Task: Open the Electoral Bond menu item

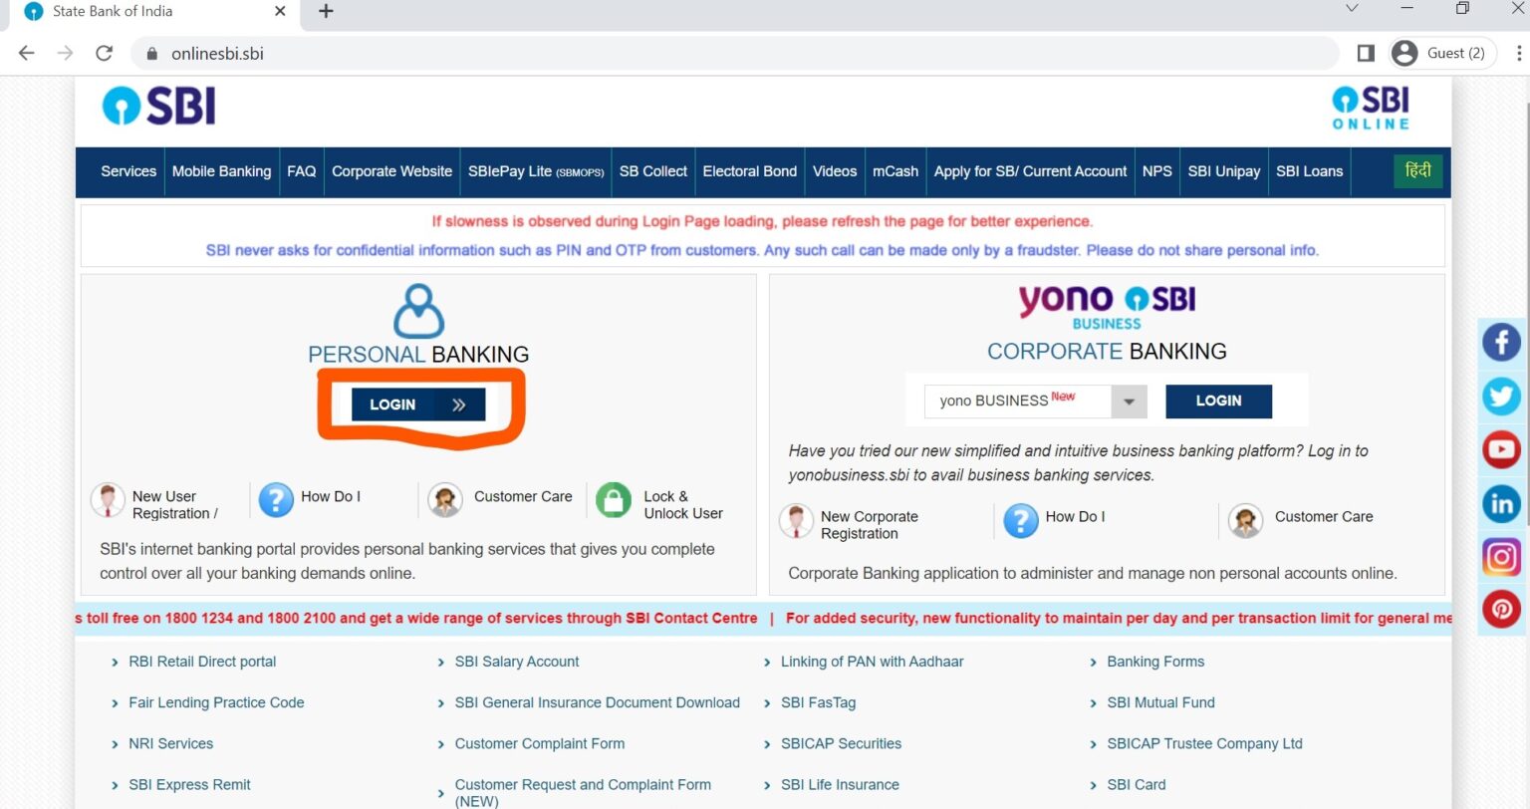Action: tap(750, 171)
